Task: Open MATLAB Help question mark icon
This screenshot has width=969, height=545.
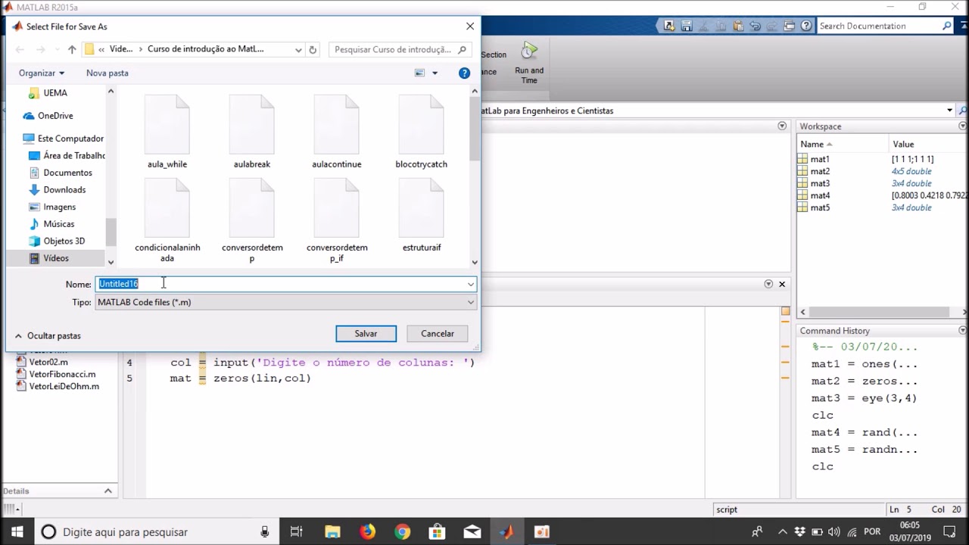Action: click(807, 26)
